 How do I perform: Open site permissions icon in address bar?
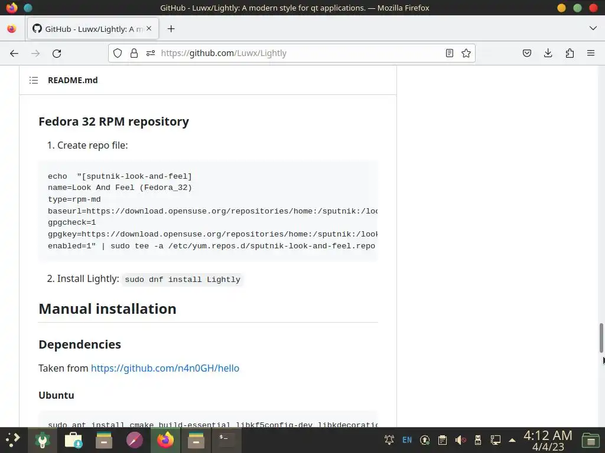click(x=151, y=53)
